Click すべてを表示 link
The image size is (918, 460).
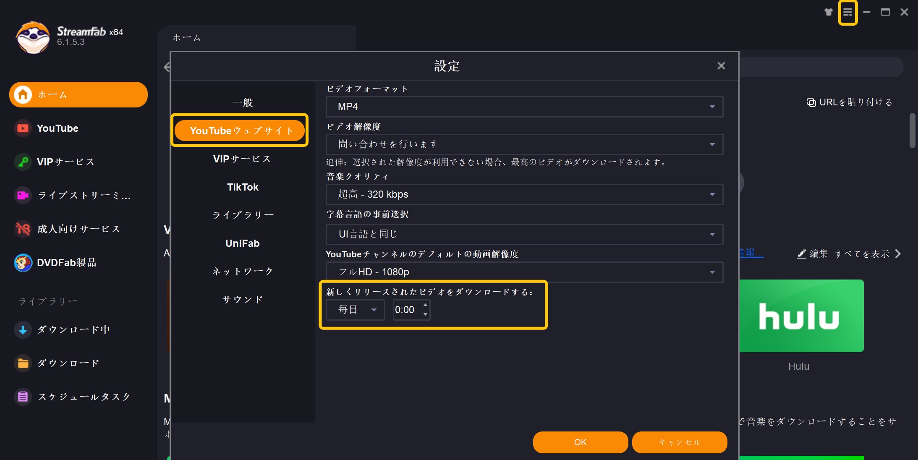(862, 254)
